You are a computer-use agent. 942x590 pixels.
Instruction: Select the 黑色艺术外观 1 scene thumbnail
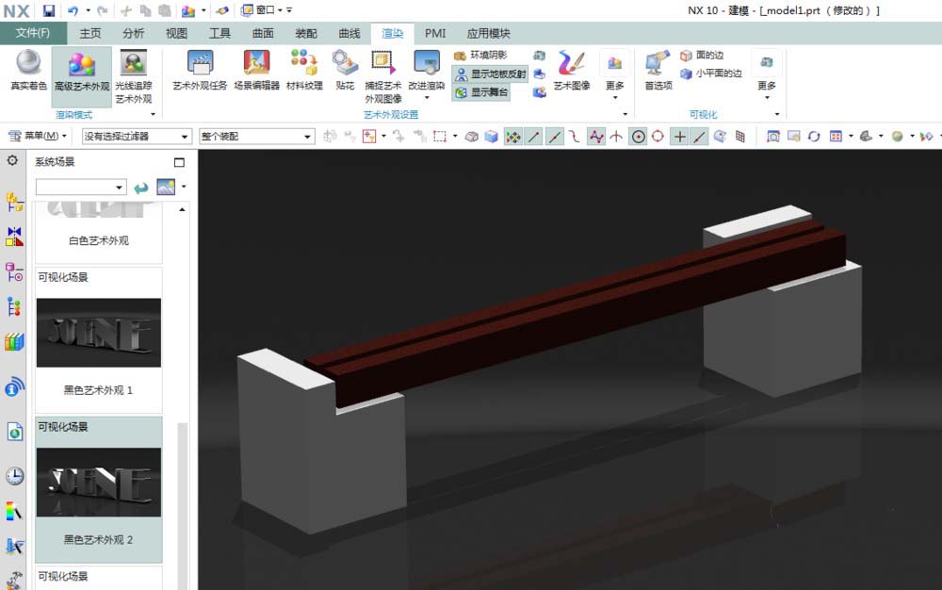click(98, 333)
